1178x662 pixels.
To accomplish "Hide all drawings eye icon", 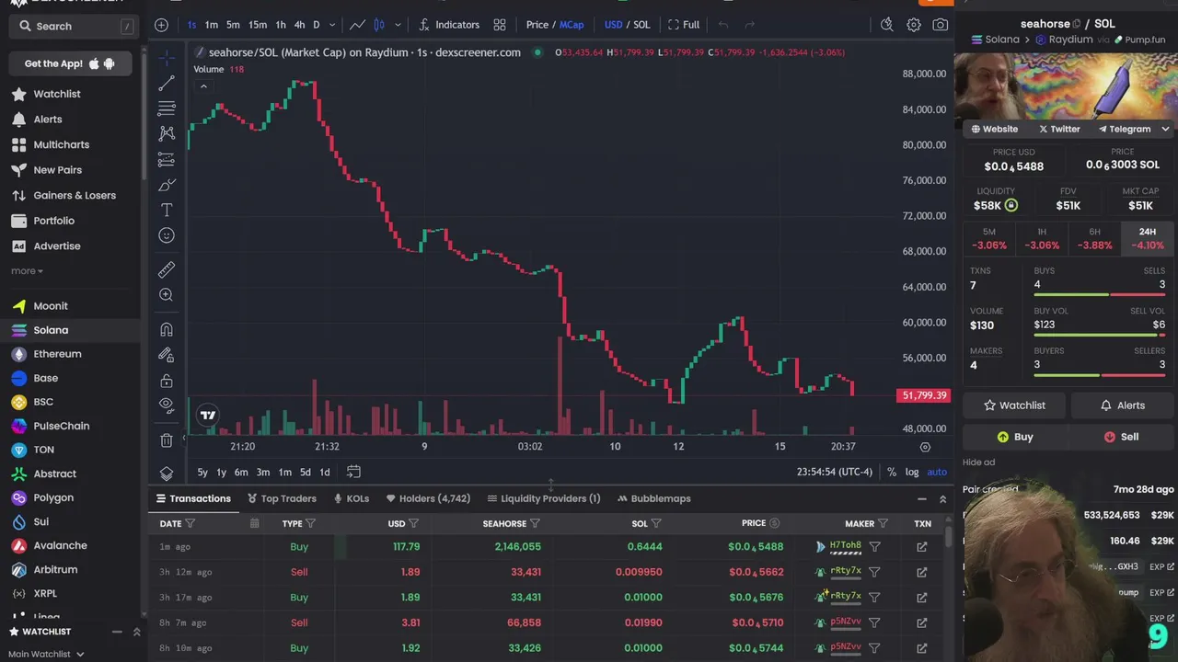I will 167,405.
